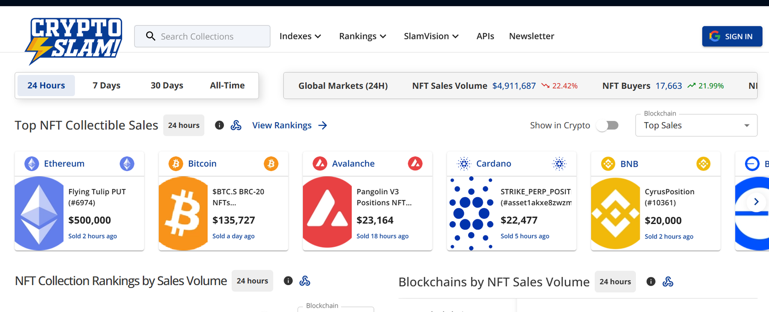Viewport: 769px width, 312px height.
Task: Follow the View Rankings link
Action: (x=289, y=125)
